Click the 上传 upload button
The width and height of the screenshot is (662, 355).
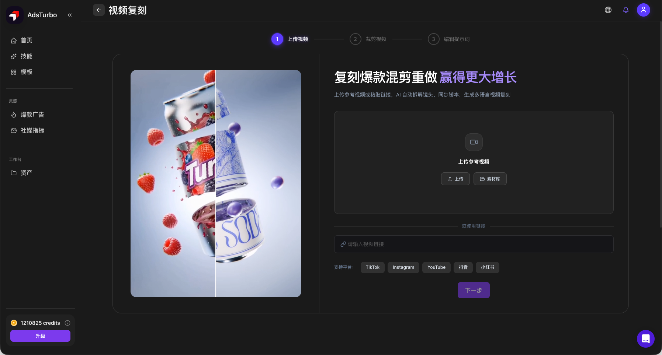point(455,179)
